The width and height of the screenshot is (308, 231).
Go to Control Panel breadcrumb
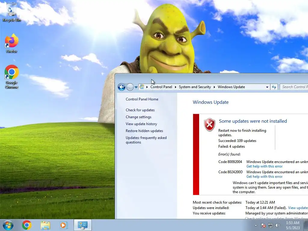[161, 87]
